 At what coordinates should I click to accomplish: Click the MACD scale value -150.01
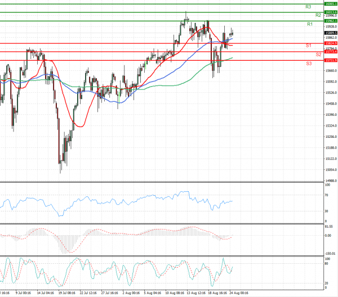[x=331, y=254]
